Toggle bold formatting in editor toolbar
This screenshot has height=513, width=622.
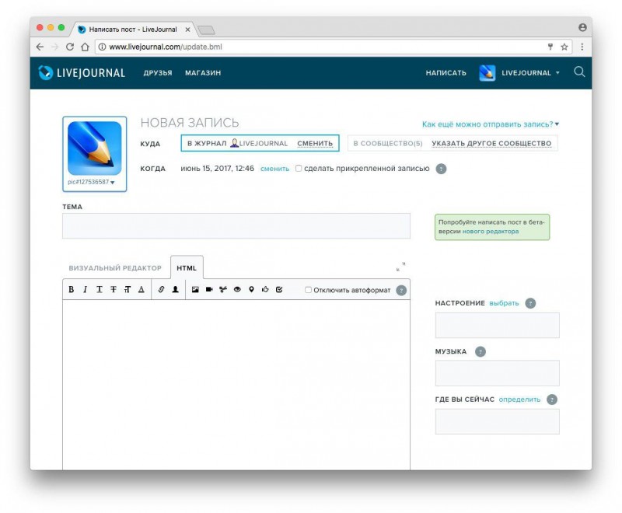coord(72,290)
